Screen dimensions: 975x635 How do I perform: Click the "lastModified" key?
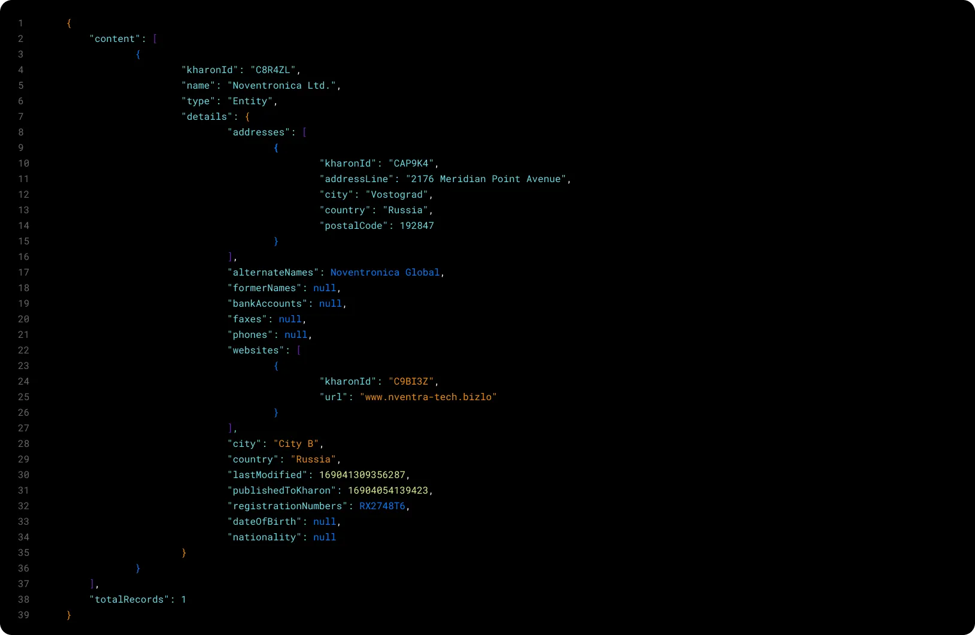[268, 475]
